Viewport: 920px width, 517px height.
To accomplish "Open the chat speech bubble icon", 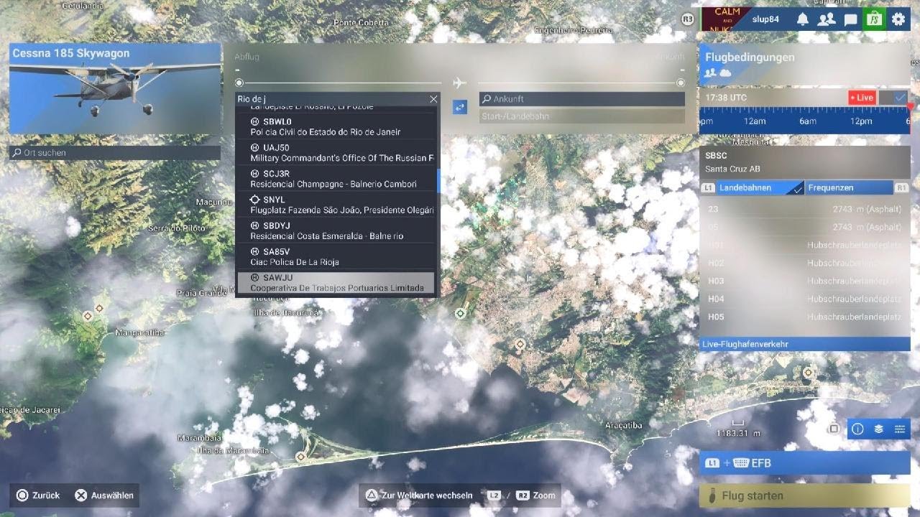I will point(851,19).
